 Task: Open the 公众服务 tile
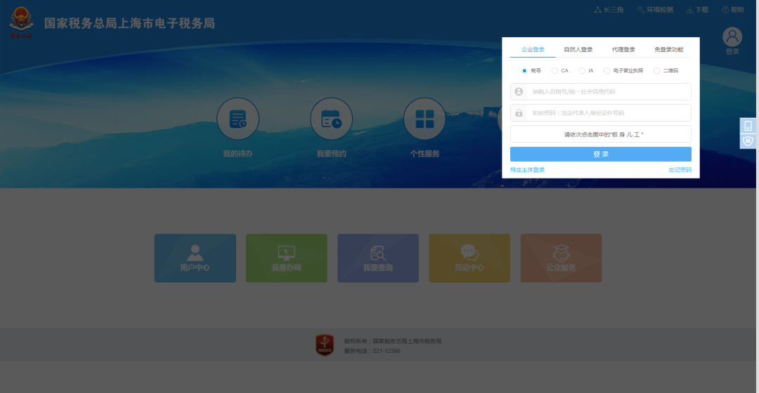pyautogui.click(x=561, y=258)
